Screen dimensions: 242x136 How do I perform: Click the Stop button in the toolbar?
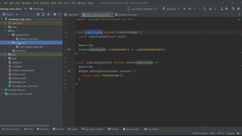coord(215,9)
